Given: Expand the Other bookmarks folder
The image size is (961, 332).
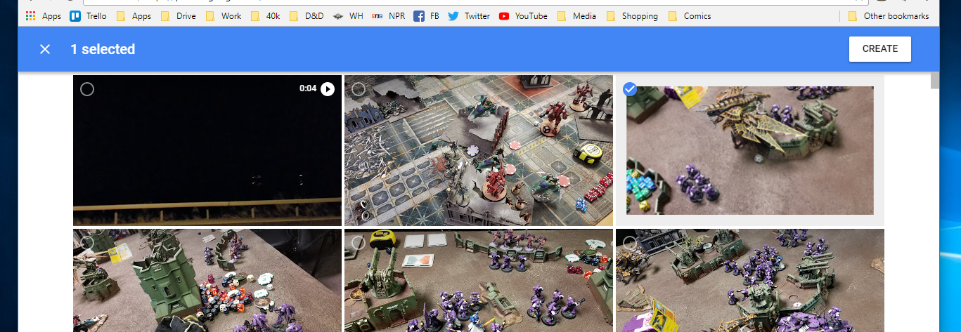Looking at the screenshot, I should (889, 16).
